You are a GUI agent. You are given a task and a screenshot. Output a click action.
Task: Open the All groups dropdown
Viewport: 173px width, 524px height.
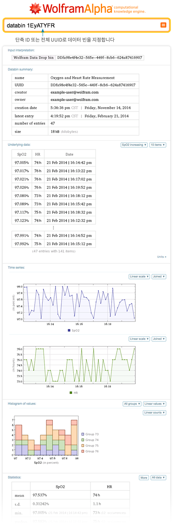tap(132, 404)
